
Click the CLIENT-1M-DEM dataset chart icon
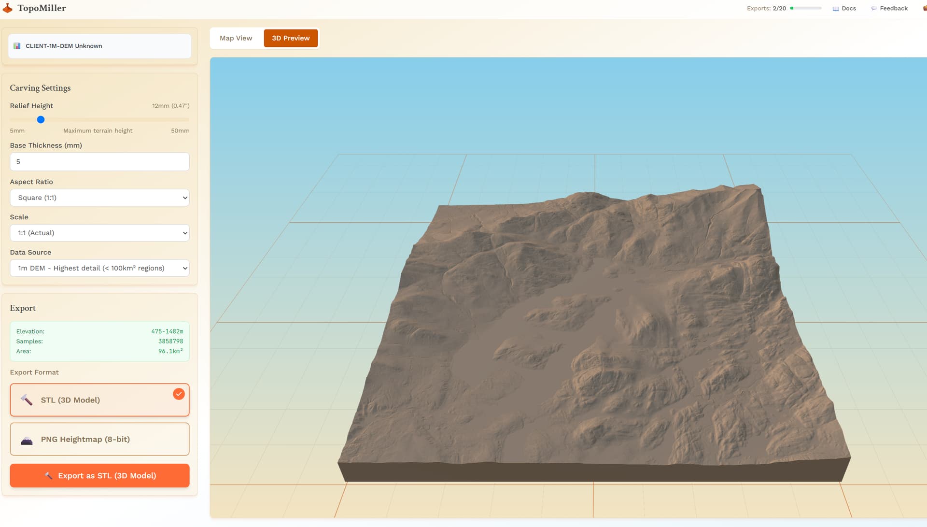point(17,46)
